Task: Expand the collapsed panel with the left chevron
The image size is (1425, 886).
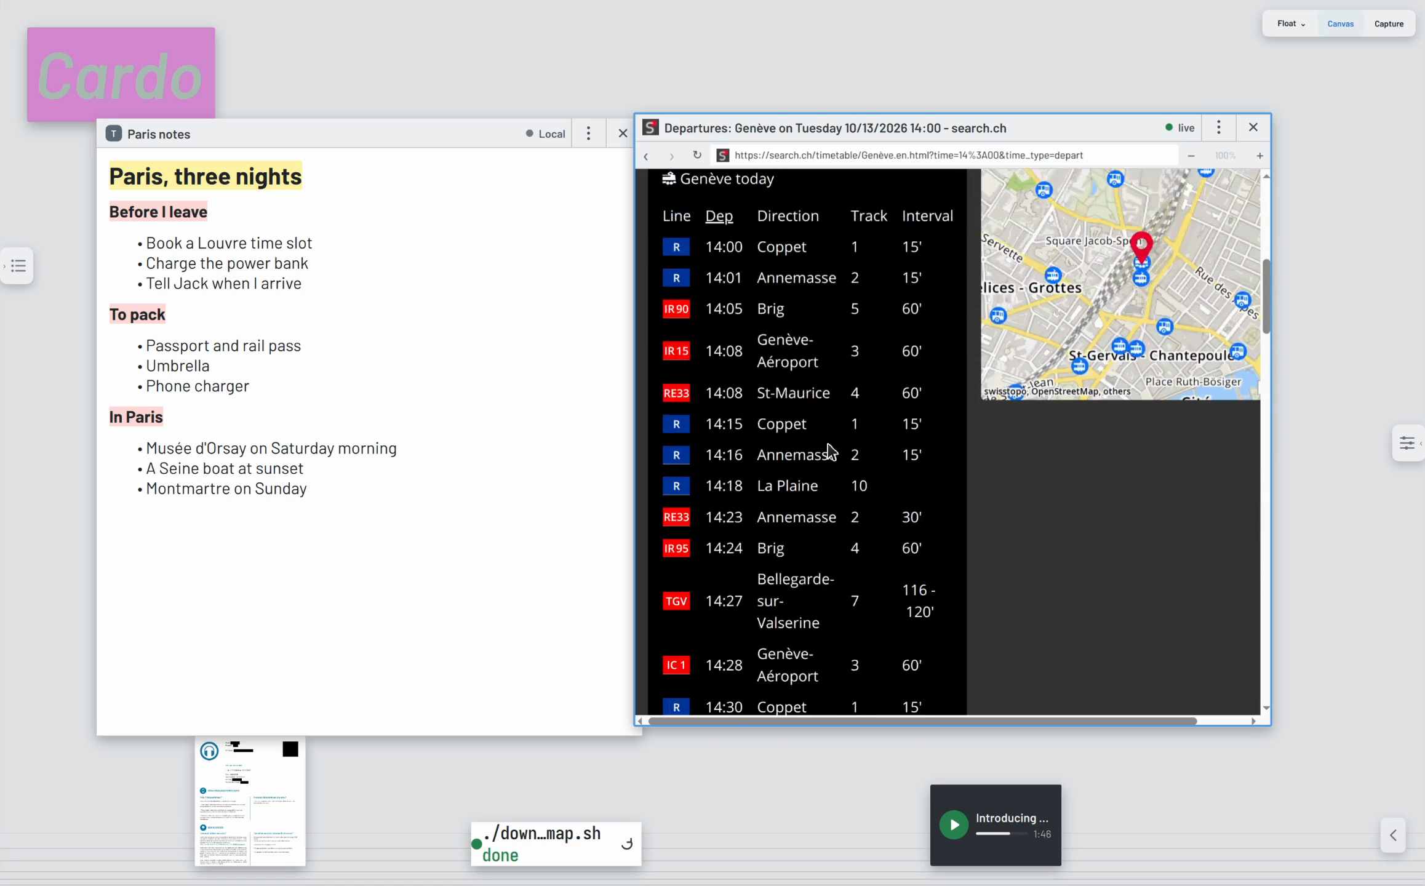Action: (x=1393, y=835)
